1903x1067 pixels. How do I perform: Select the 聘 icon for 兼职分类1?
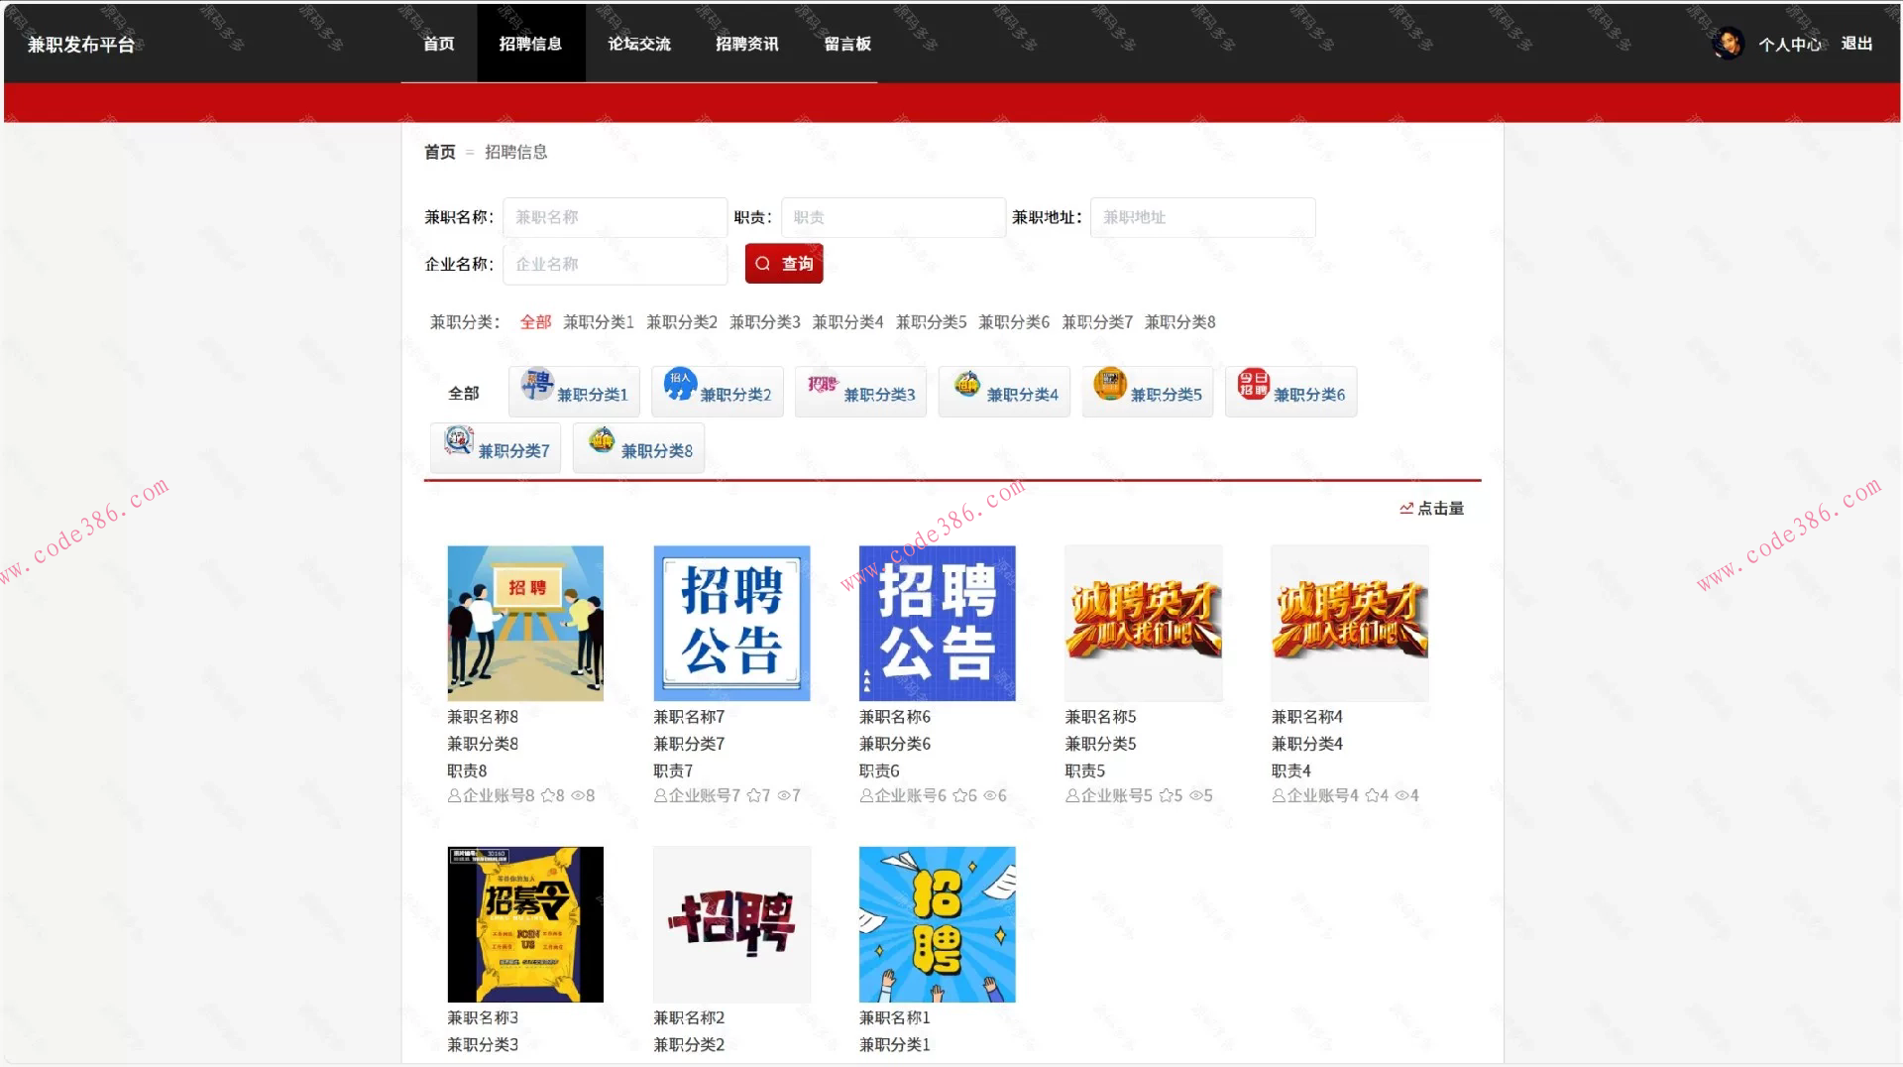[x=539, y=387]
